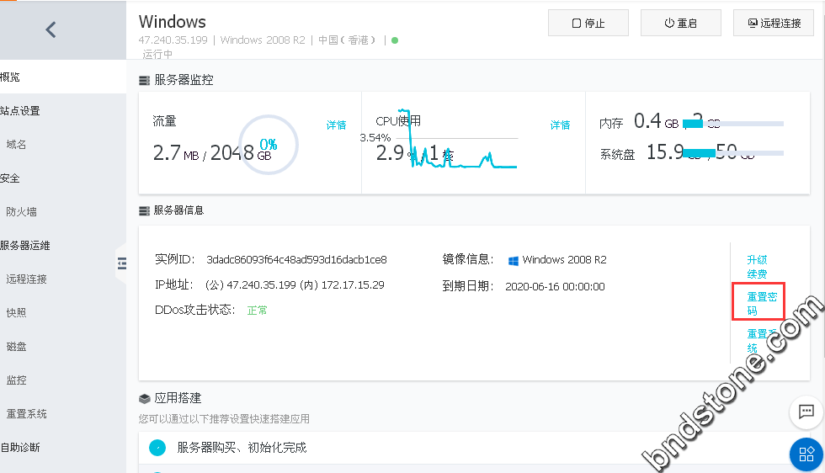The width and height of the screenshot is (825, 473).
Task: Click the green running status dot
Action: point(395,40)
